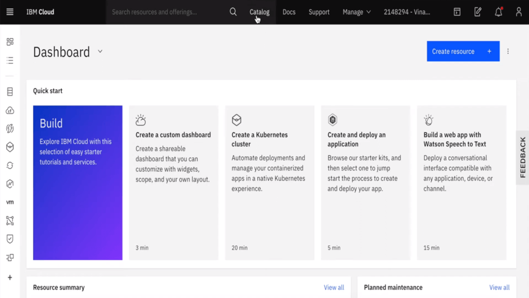The image size is (529, 298).
Task: Open the user profile icon
Action: [519, 12]
